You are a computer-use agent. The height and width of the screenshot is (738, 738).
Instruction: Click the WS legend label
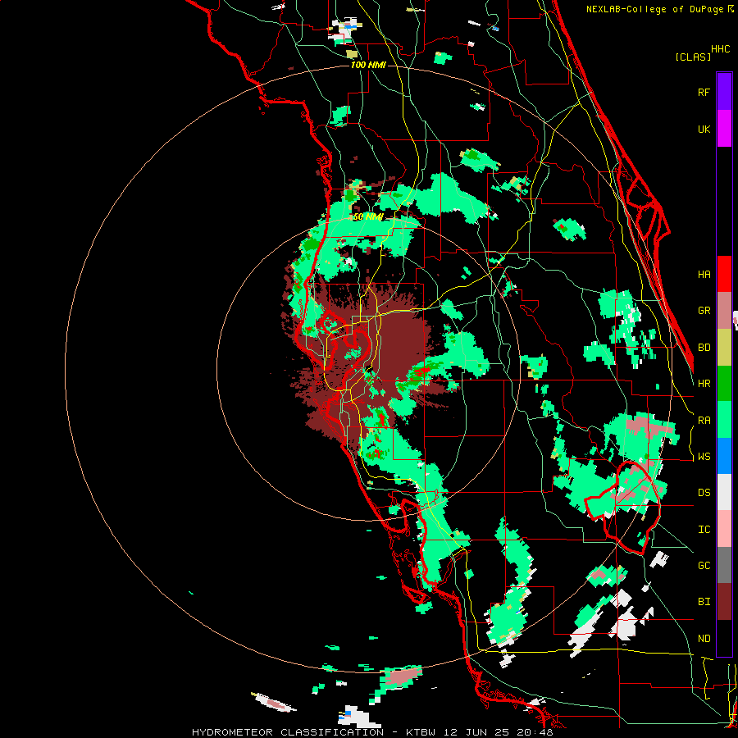[704, 457]
